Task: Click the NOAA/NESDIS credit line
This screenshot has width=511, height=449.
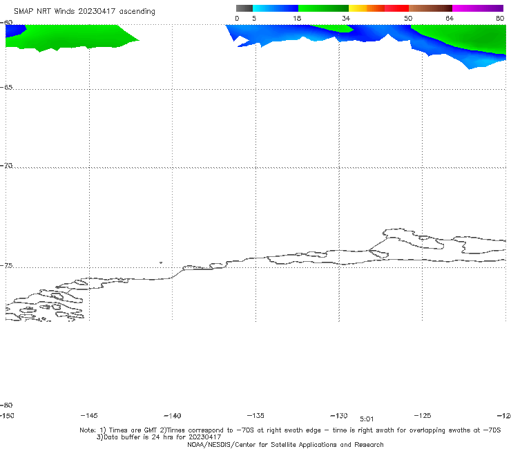Action: [x=285, y=444]
